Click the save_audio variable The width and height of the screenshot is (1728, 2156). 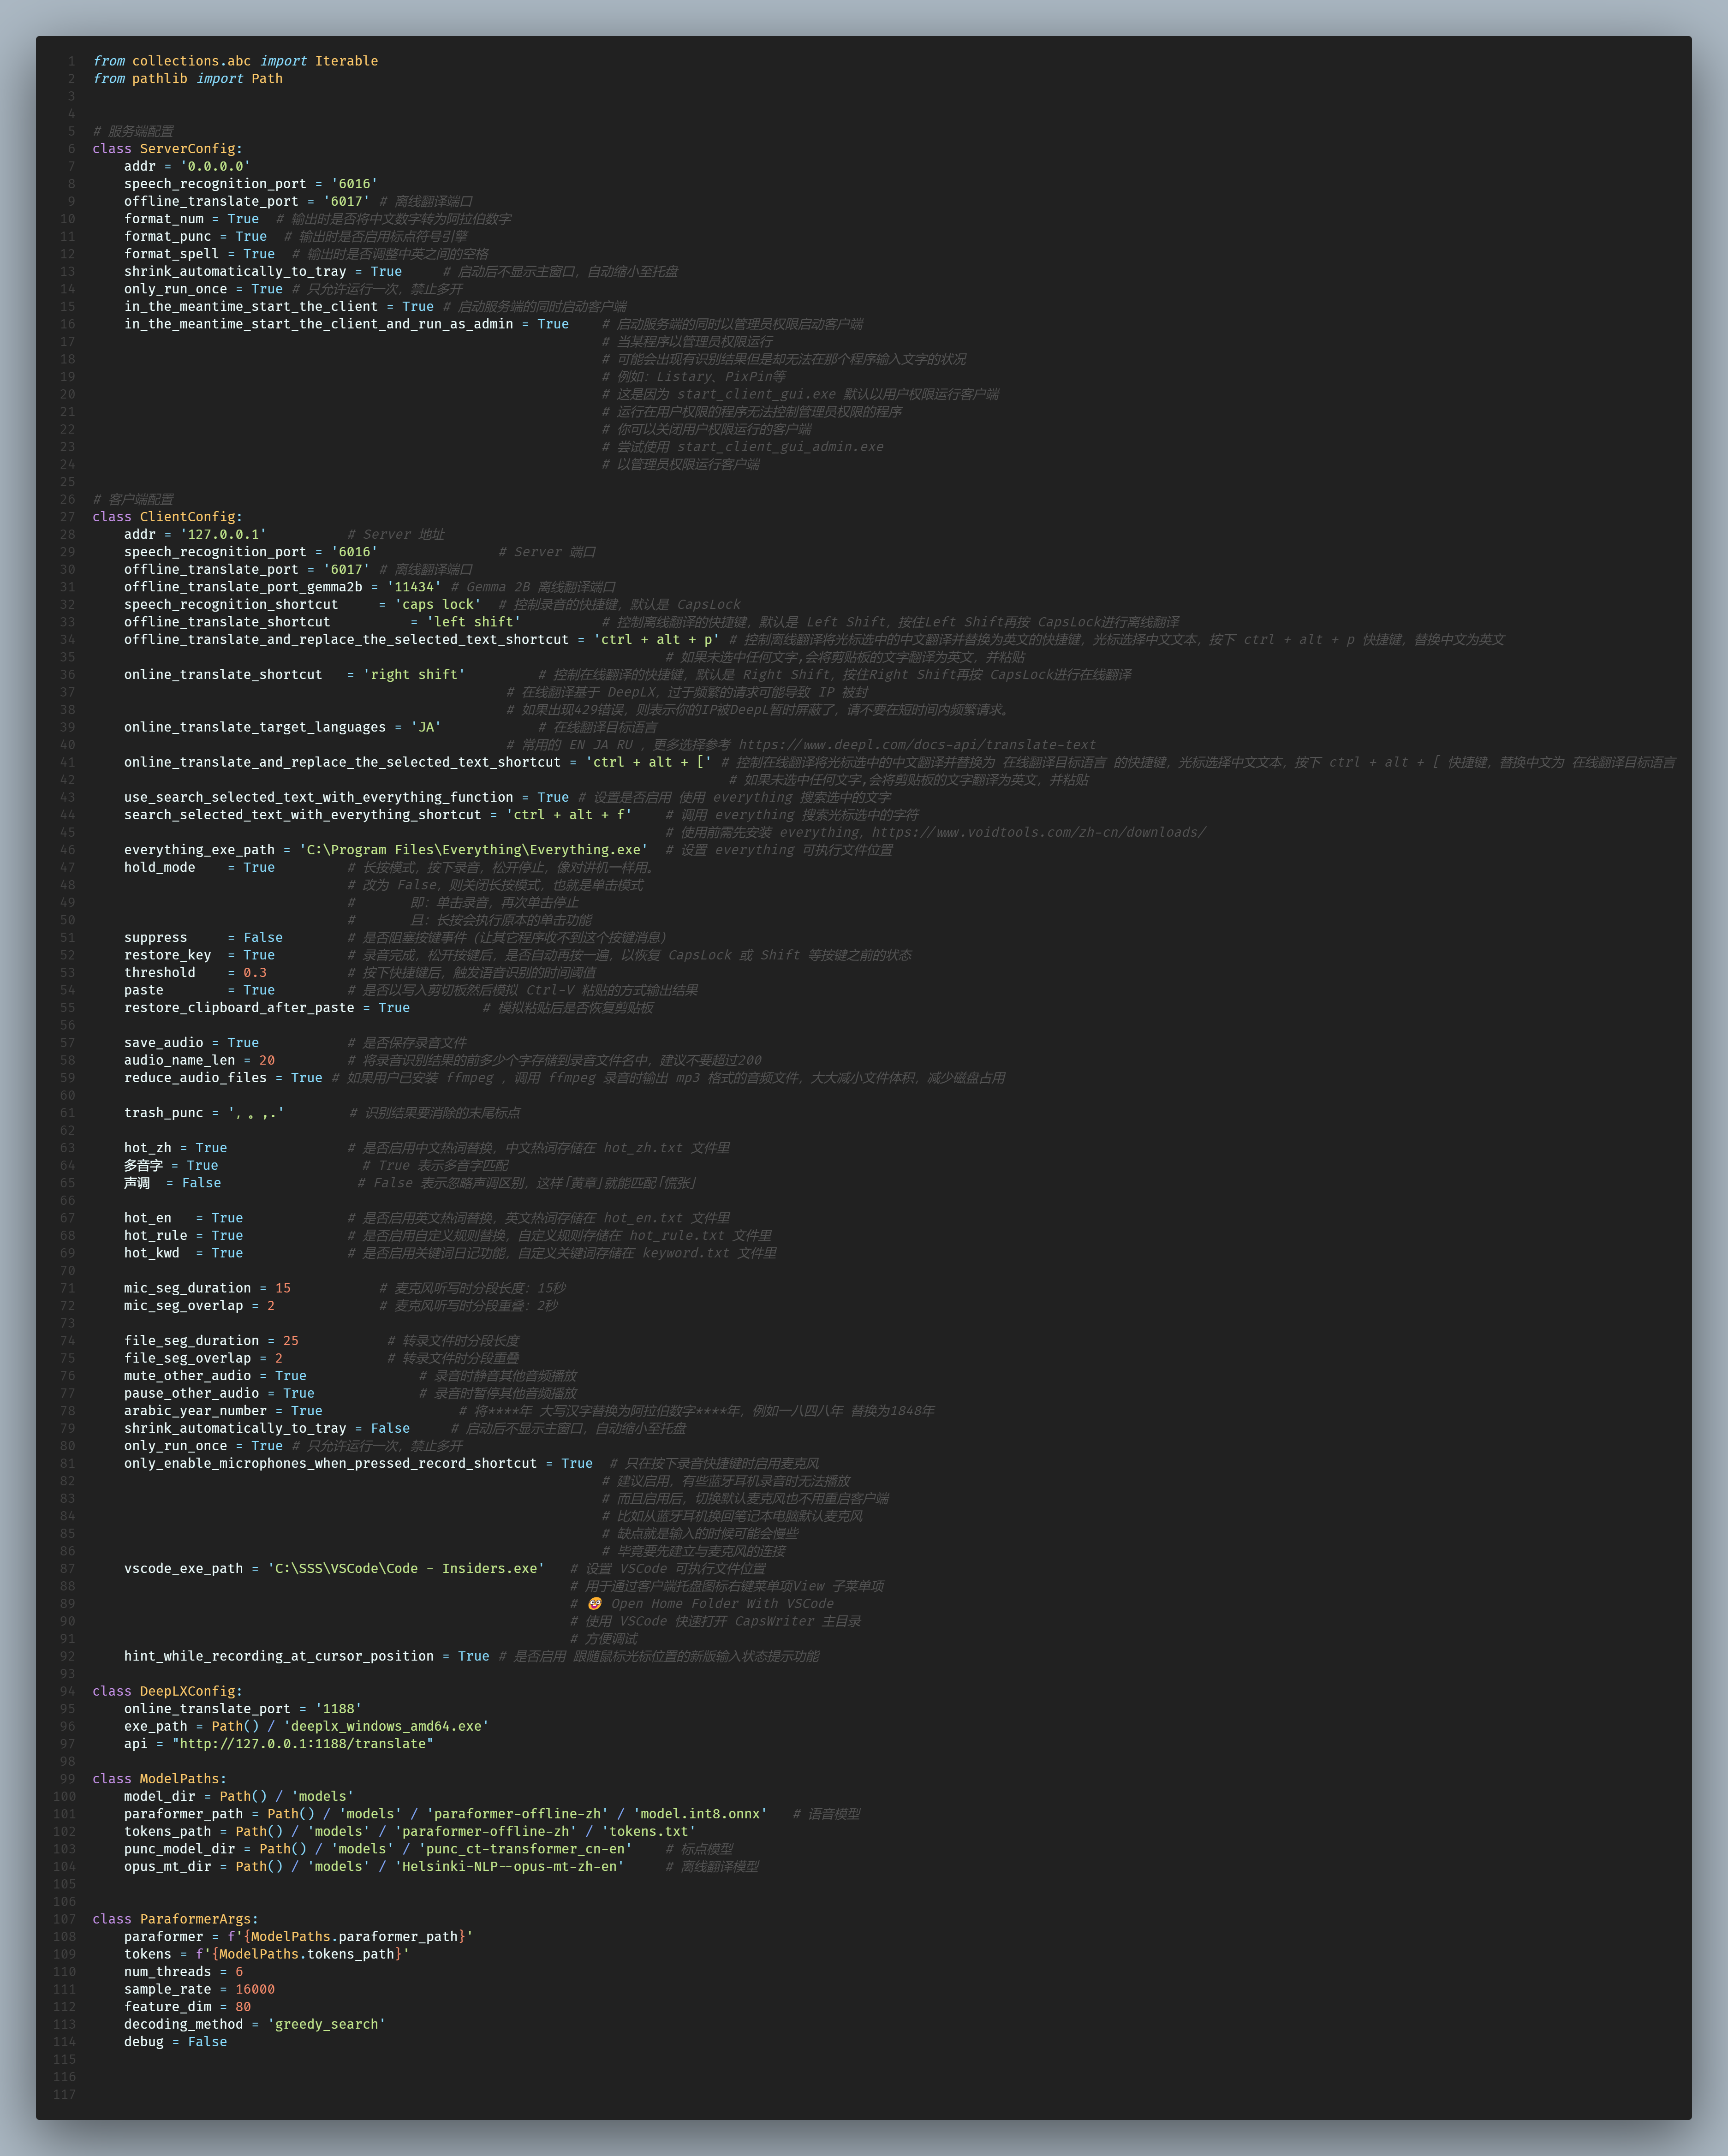(x=164, y=1042)
